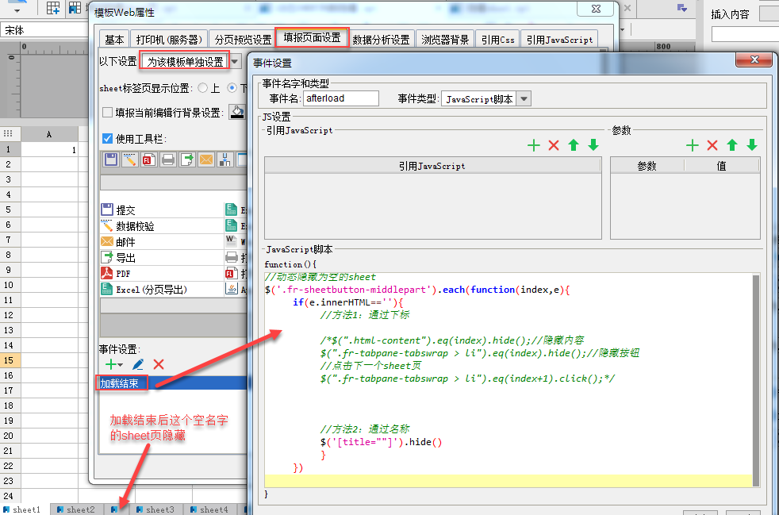Add a parameter with green plus
Screen dimensions: 779x515
click(x=692, y=145)
